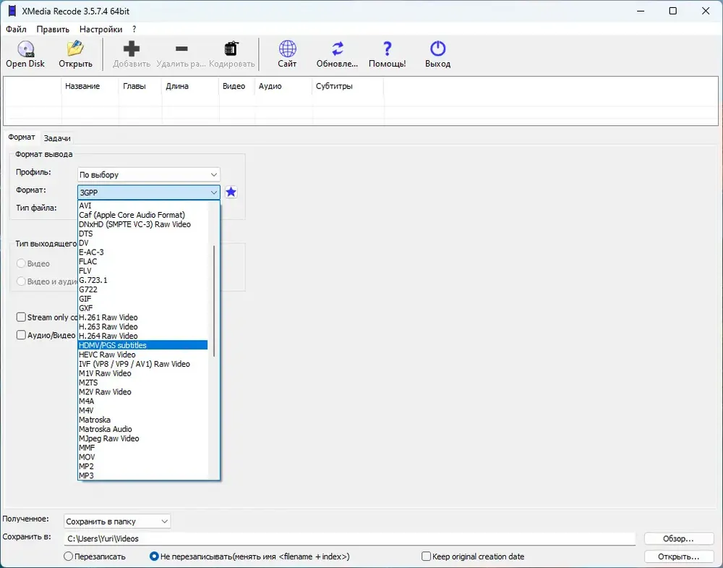Click the blue star favorite icon
The width and height of the screenshot is (723, 568).
(x=231, y=192)
